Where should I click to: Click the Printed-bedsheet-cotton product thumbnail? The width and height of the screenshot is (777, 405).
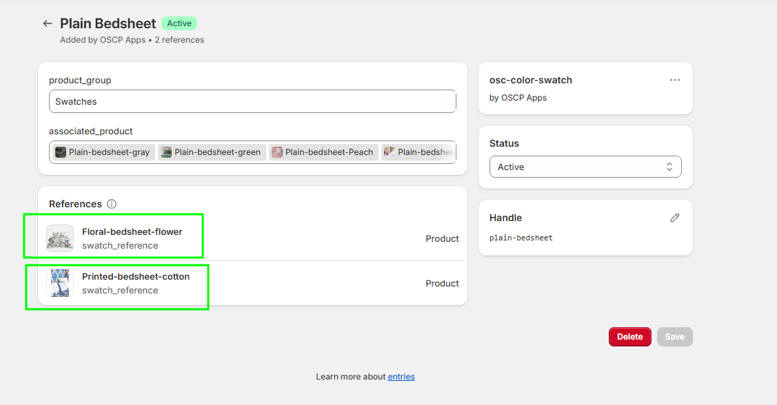pos(60,283)
